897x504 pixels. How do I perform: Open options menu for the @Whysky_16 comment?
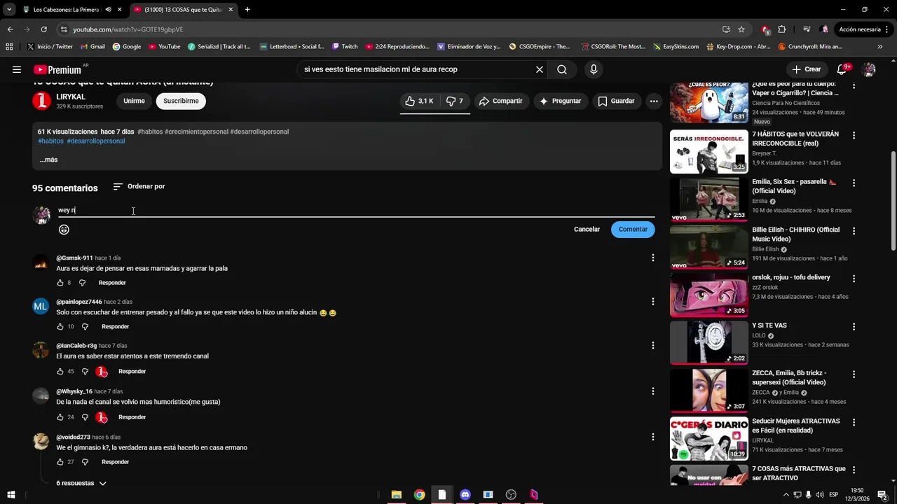tap(653, 391)
